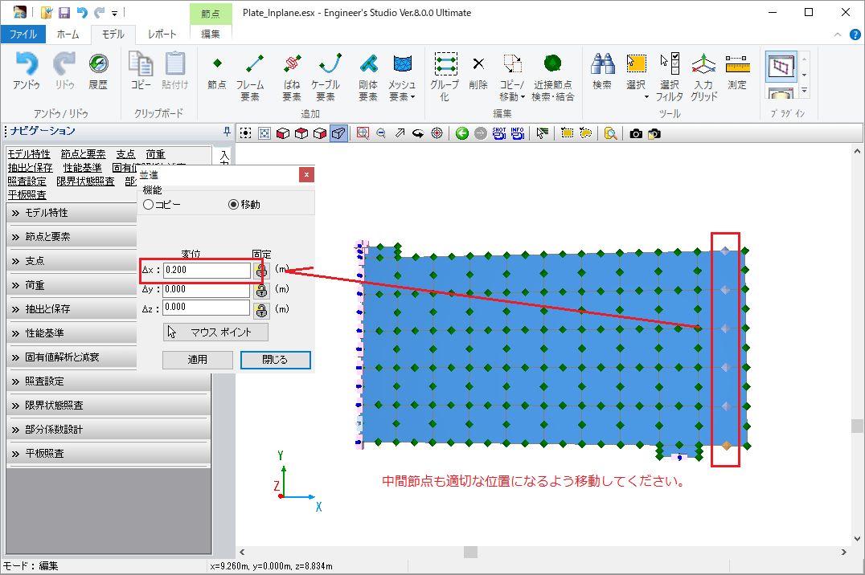Expand the 照査設定 section
The height and width of the screenshot is (575, 865).
[109, 381]
